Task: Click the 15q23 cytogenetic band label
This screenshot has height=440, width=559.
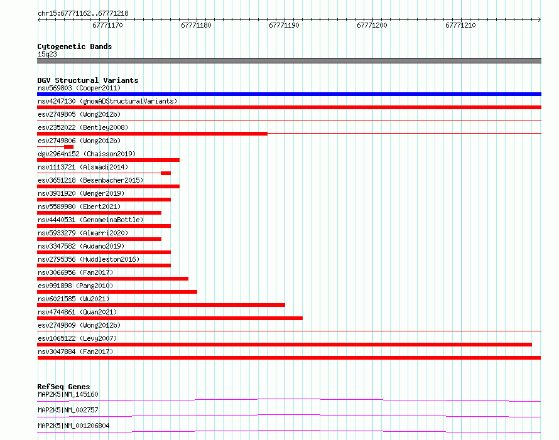Action: click(x=47, y=54)
